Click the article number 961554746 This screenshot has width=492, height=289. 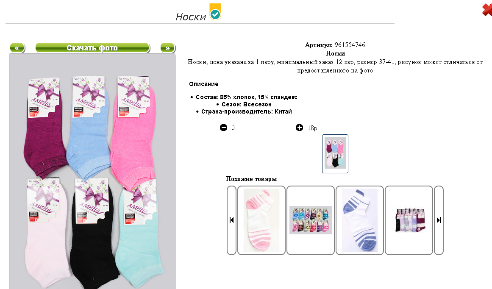pos(350,45)
